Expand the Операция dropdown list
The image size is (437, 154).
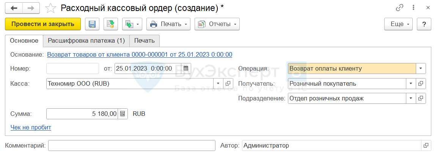point(421,69)
